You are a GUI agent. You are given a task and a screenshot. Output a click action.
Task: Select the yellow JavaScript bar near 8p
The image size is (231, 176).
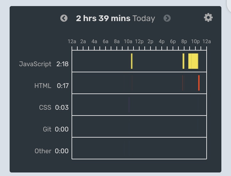184,61
